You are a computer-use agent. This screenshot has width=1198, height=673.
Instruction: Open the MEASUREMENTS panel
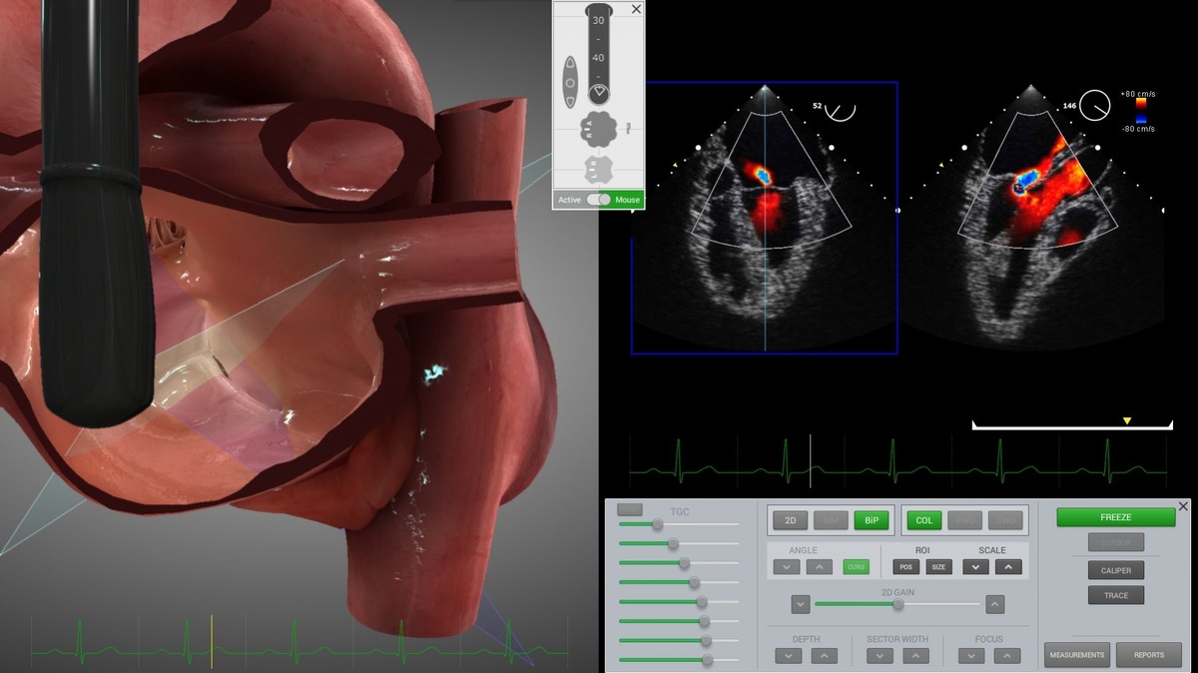[x=1077, y=655]
